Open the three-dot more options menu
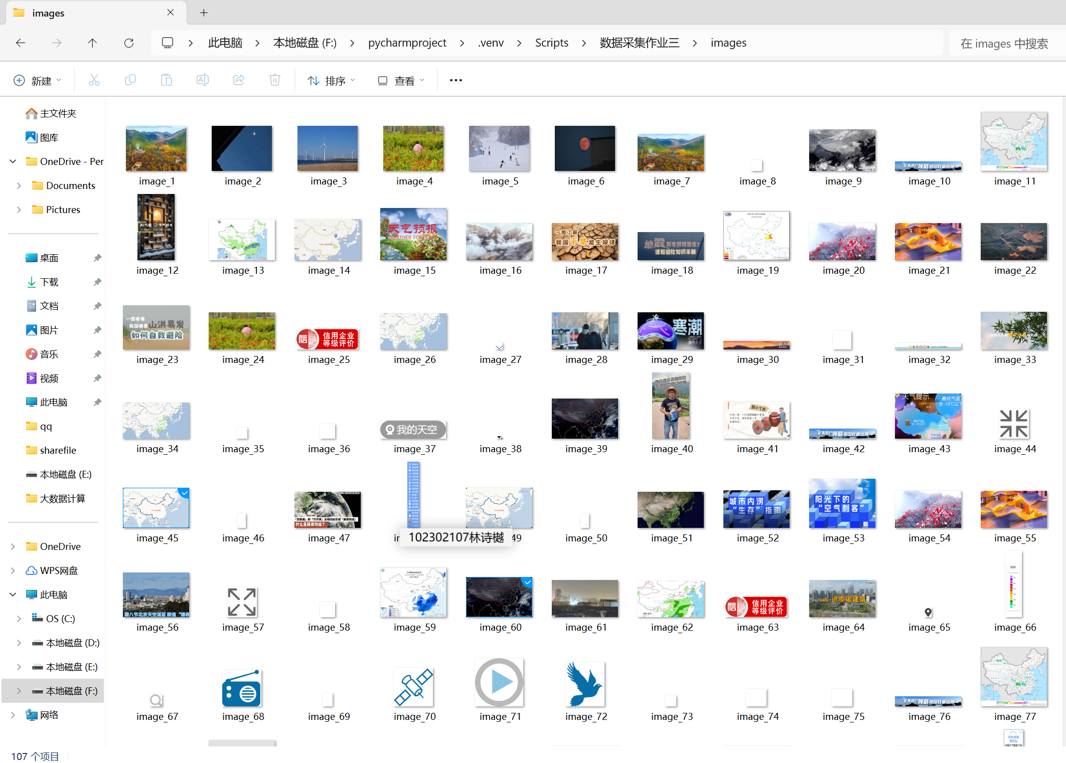 tap(455, 80)
